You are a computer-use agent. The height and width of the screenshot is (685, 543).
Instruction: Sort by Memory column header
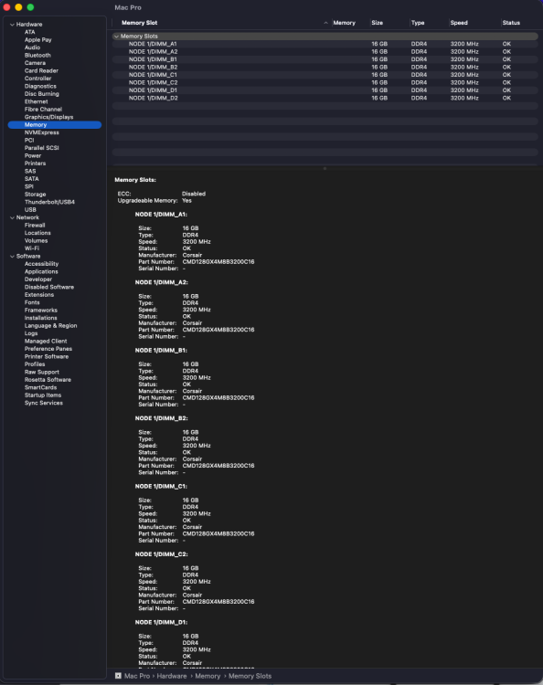pyautogui.click(x=344, y=23)
